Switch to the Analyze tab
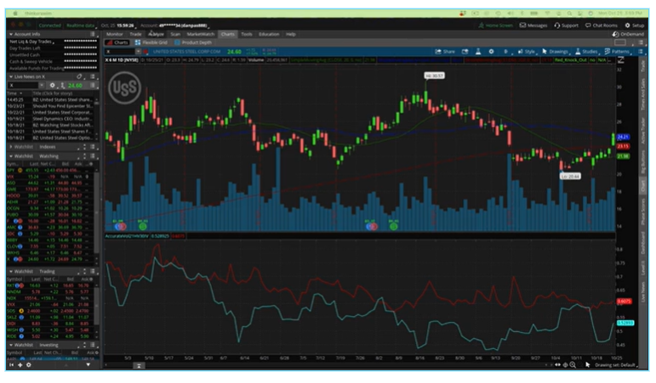This screenshot has height=383, width=656. 156,34
